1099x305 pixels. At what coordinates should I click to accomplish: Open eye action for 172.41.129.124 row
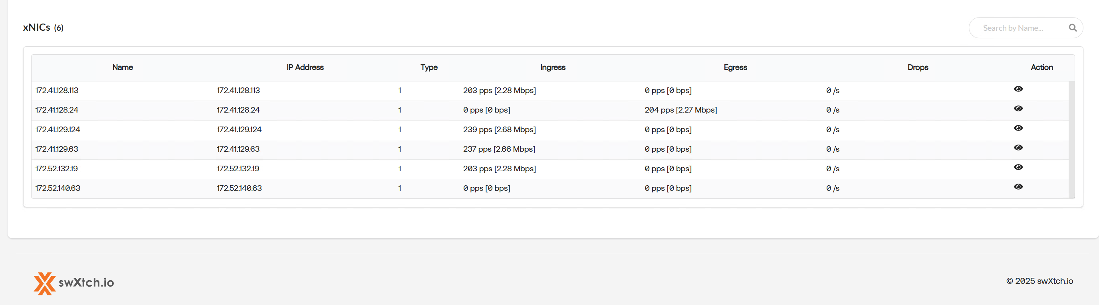1018,129
